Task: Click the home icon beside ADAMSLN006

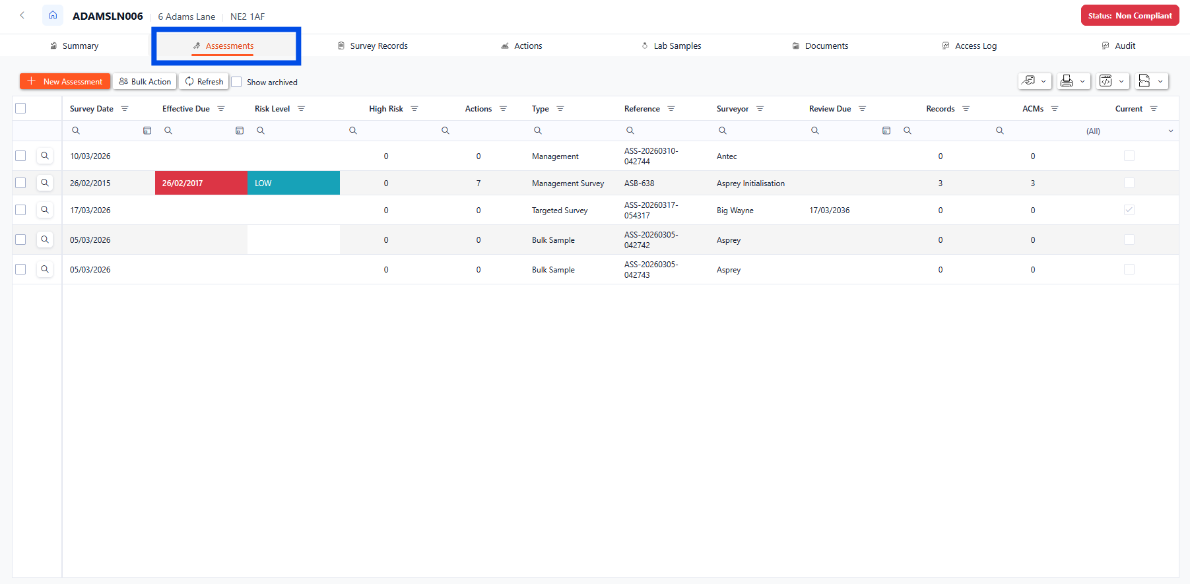Action: point(53,15)
